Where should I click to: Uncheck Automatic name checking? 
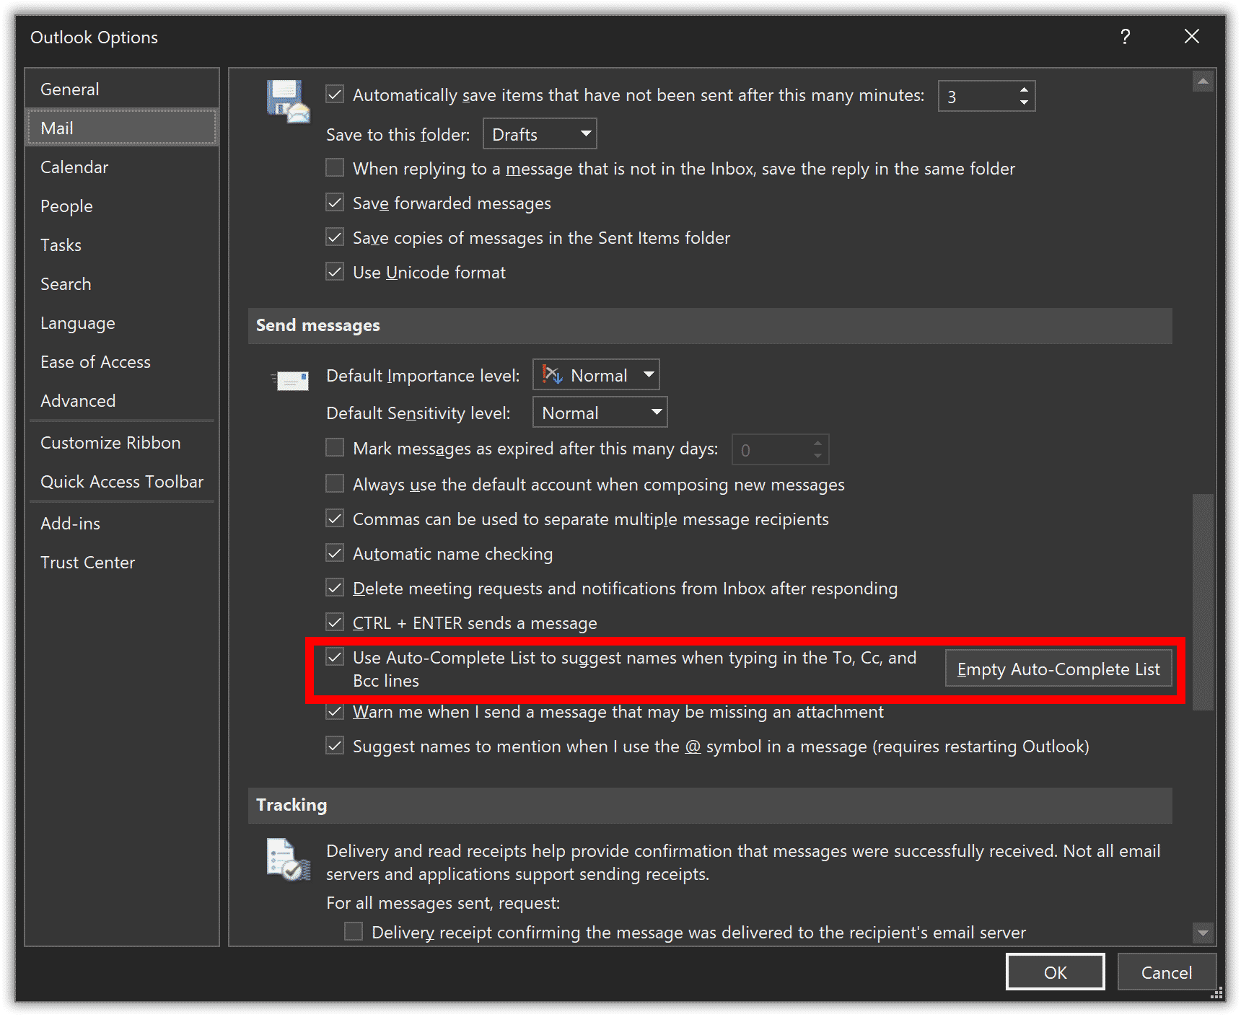335,553
